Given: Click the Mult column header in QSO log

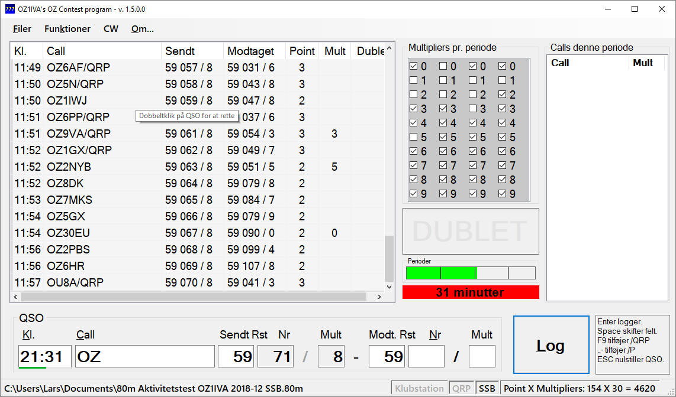Looking at the screenshot, I should pyautogui.click(x=334, y=51).
